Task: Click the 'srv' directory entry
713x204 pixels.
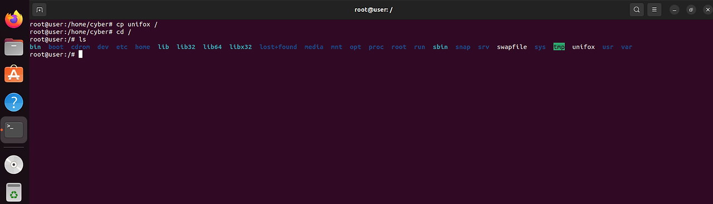Action: 484,47
